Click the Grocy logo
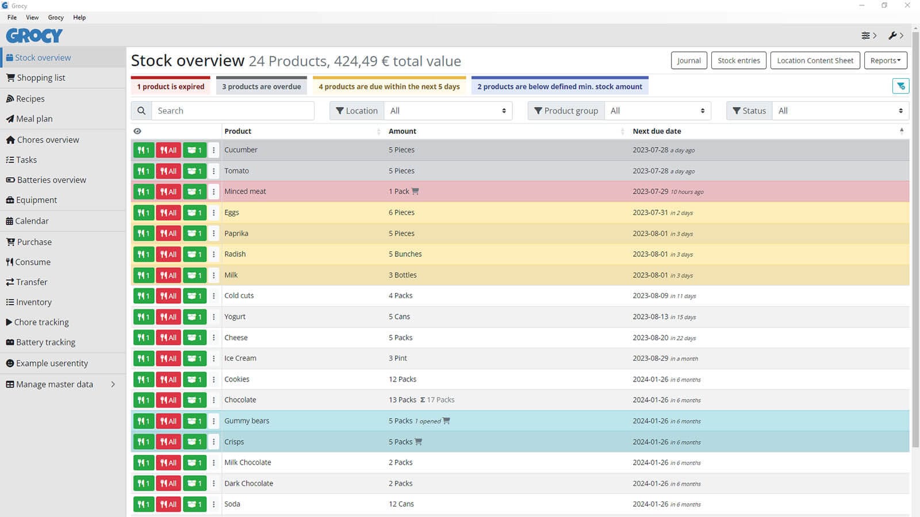Screen dimensions: 920x517 coord(34,36)
